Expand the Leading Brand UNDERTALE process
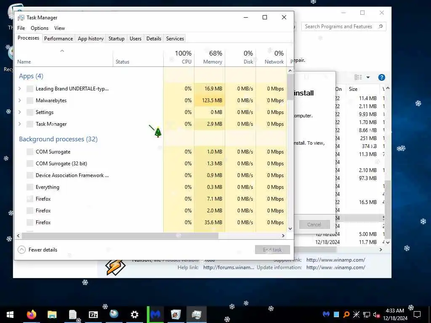This screenshot has height=323, width=431. tap(19, 88)
